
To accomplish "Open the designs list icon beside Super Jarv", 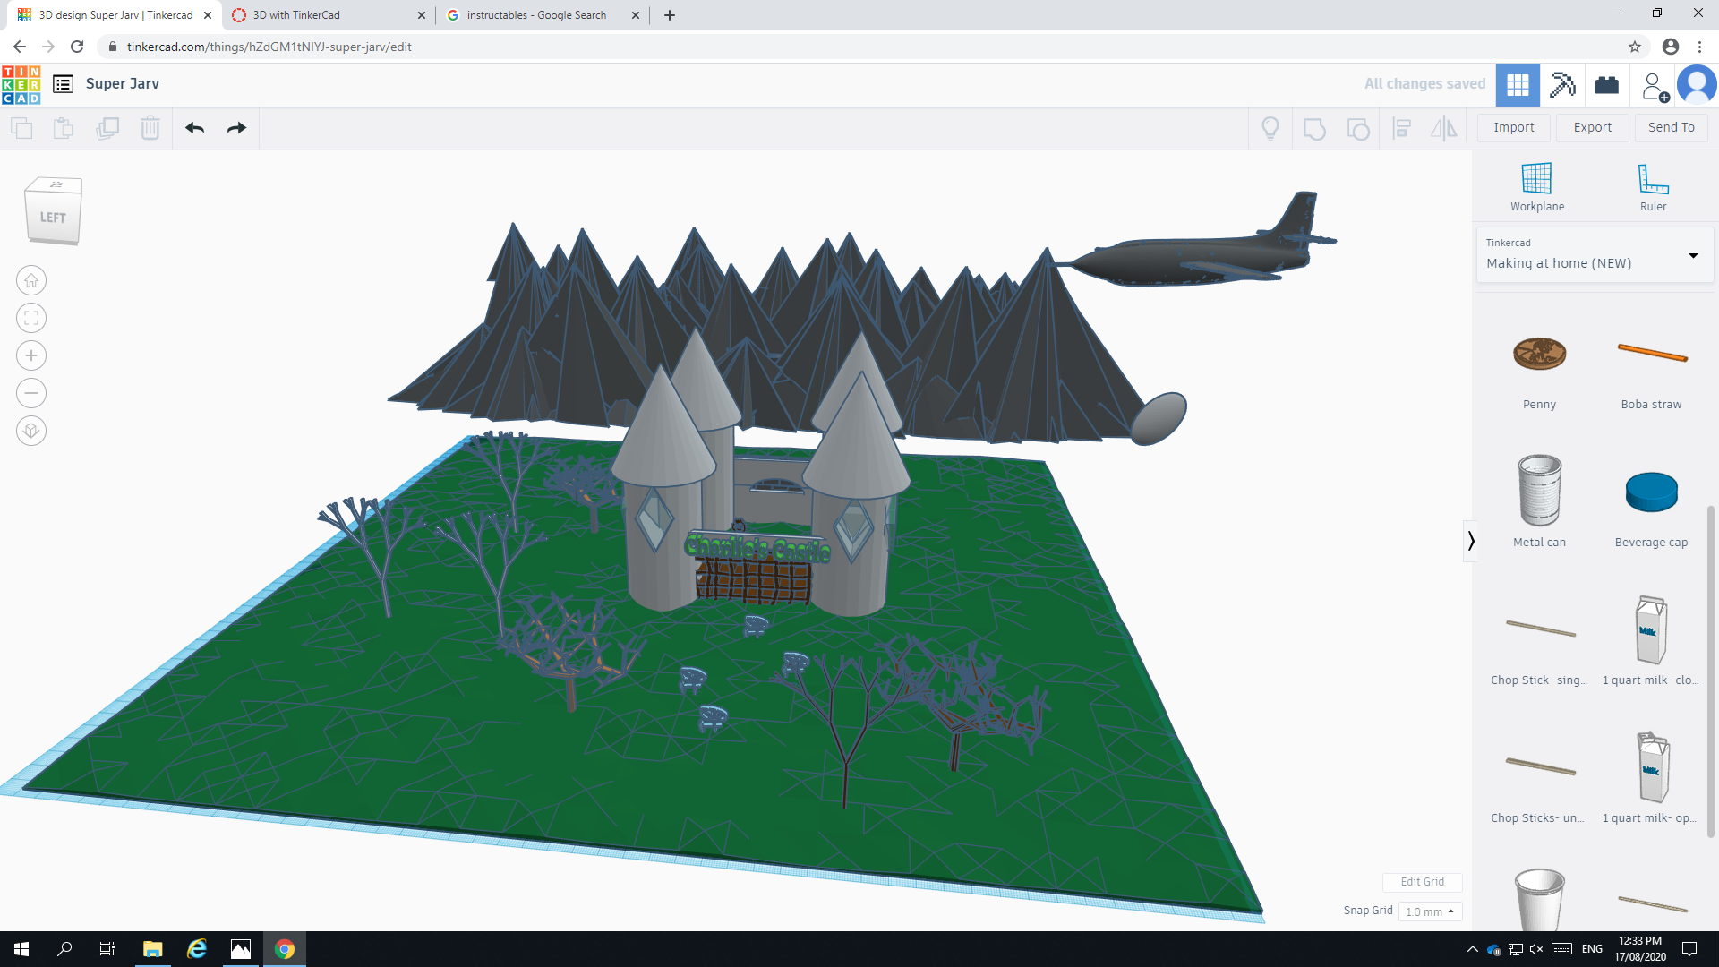I will tap(63, 84).
